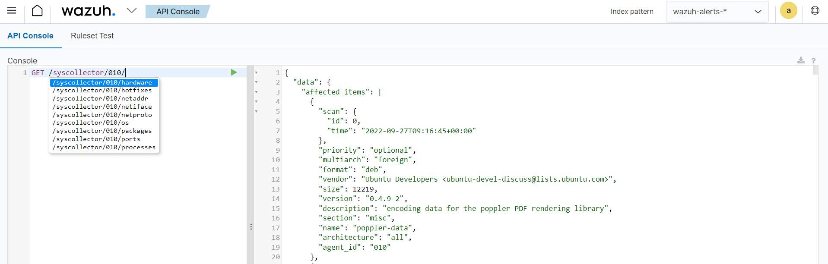
Task: Collapse the "affected_items" array at line 3
Action: pos(256,92)
